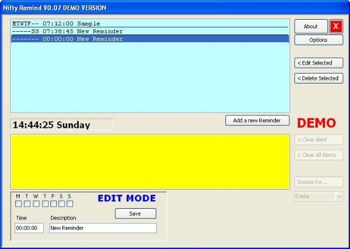Click the Clear Alert button
350x249 pixels.
pos(318,140)
